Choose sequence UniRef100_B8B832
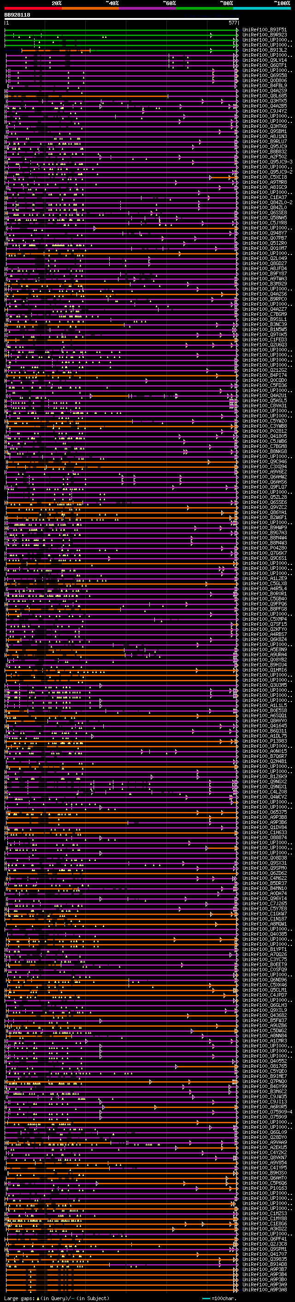This screenshot has width=295, height=1302. point(264,151)
